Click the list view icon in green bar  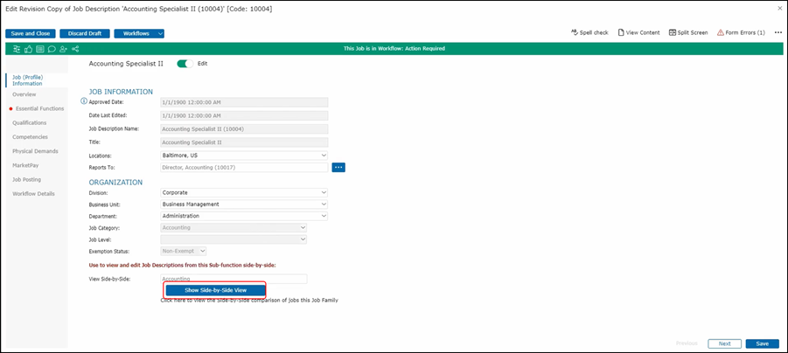[x=40, y=49]
